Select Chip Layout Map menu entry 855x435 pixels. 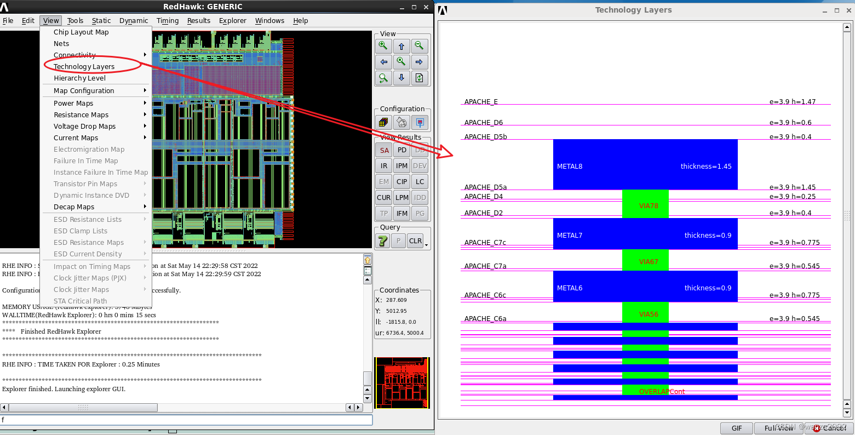click(x=96, y=32)
